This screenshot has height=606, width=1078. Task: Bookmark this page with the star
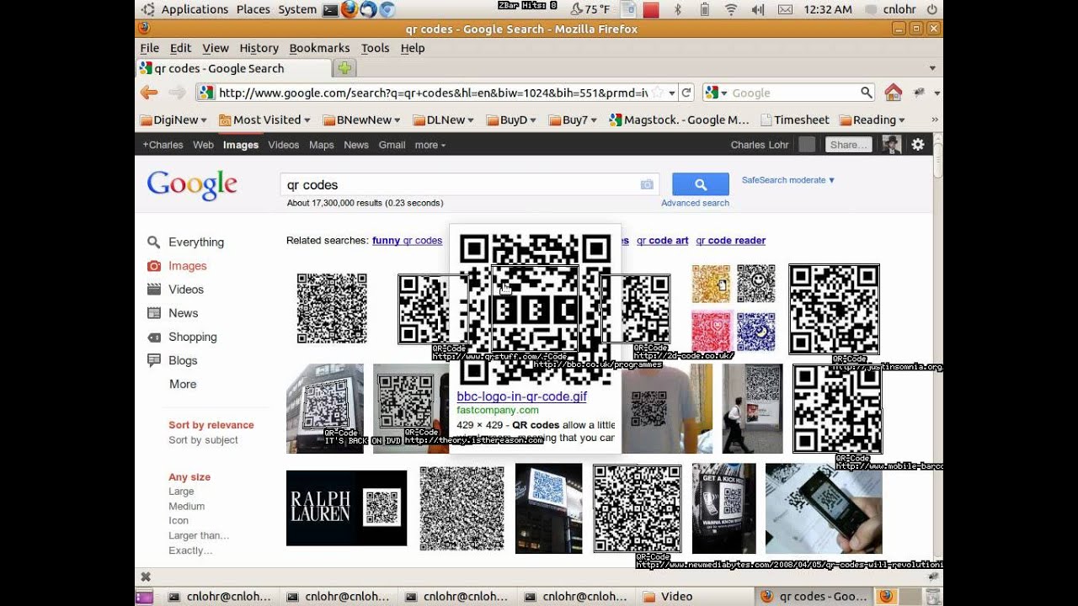point(657,93)
